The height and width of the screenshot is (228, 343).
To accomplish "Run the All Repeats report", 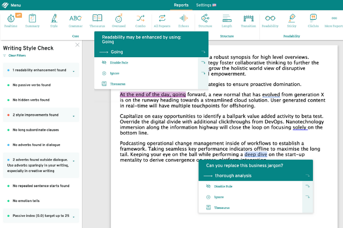I will pos(162,21).
